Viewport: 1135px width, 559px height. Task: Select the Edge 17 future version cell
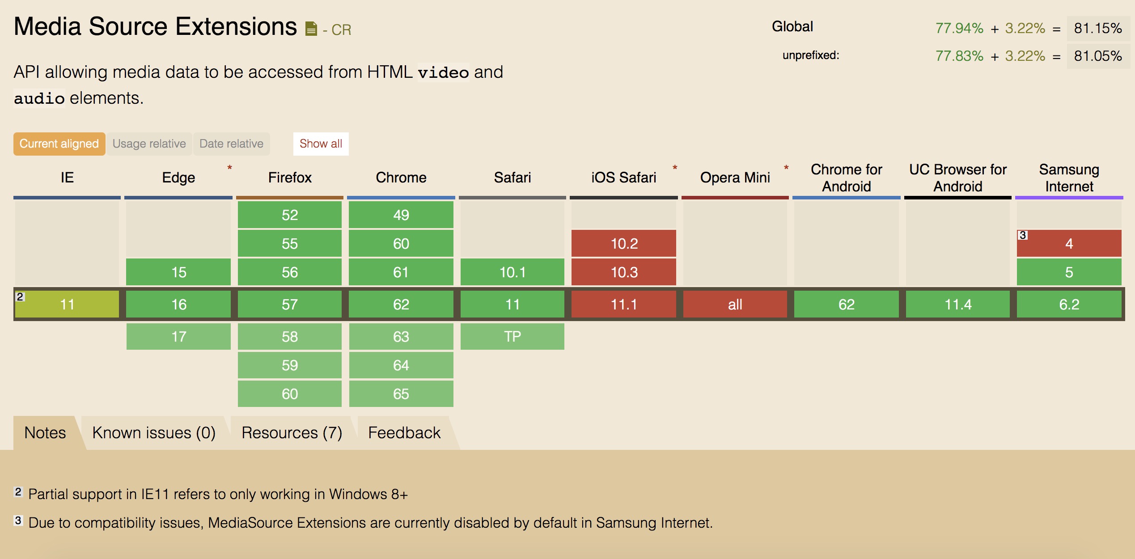pyautogui.click(x=178, y=336)
